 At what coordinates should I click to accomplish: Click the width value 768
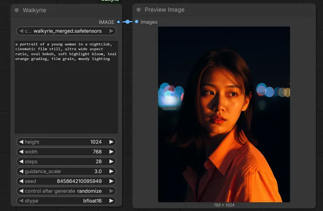97,152
